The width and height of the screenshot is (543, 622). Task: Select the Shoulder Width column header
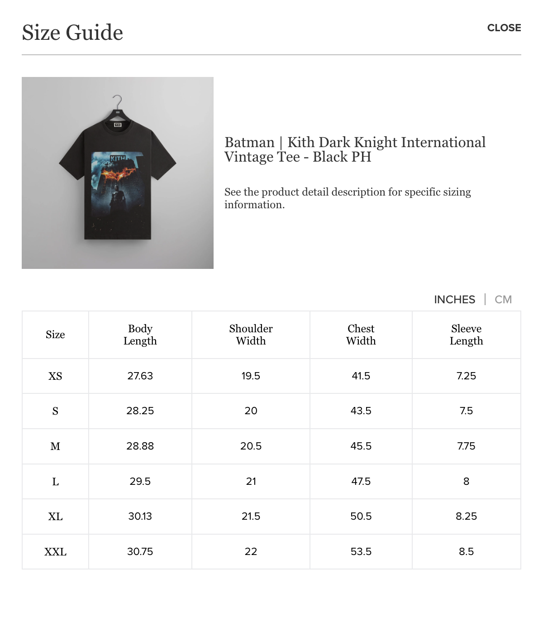tap(251, 335)
